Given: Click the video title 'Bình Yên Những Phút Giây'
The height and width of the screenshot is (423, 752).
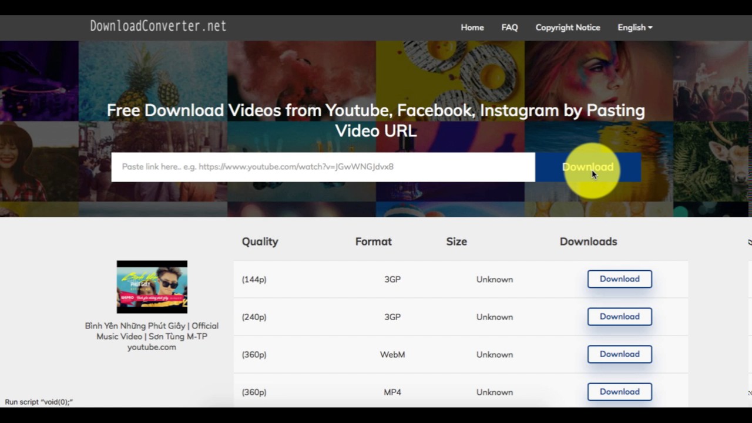Looking at the screenshot, I should (x=152, y=331).
